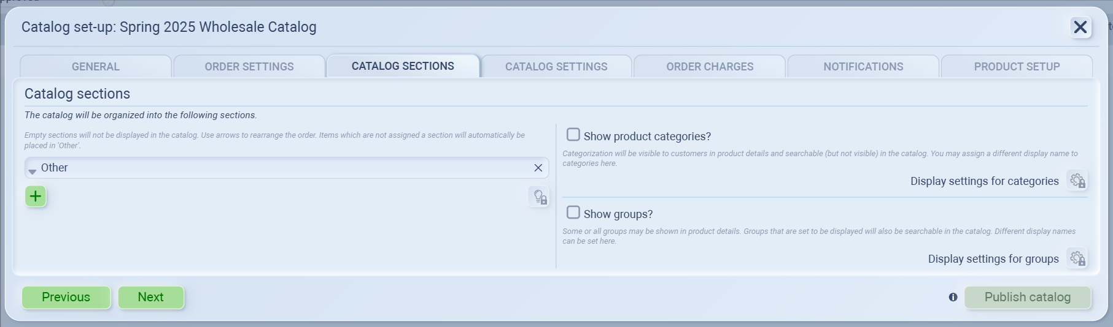This screenshot has width=1113, height=327.
Task: Click the down arrow on 'Other' section
Action: pyautogui.click(x=33, y=171)
